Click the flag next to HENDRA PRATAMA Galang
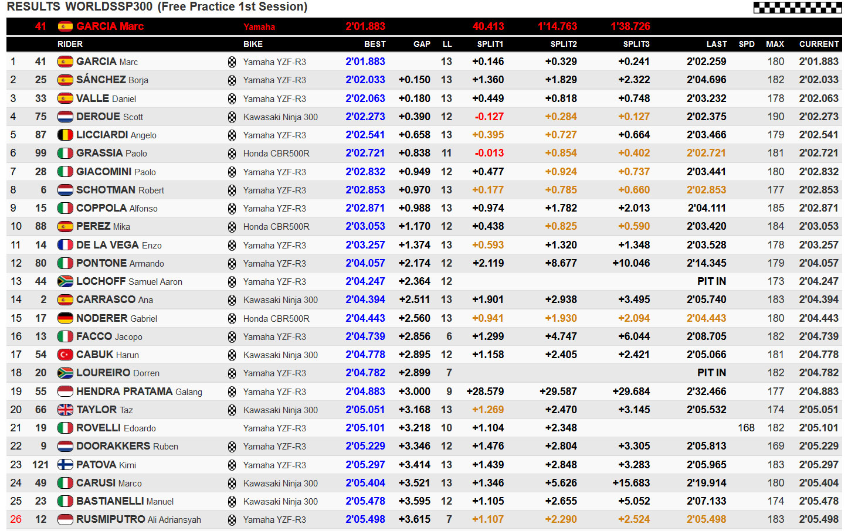Viewport: 848px width, 531px height. [65, 392]
